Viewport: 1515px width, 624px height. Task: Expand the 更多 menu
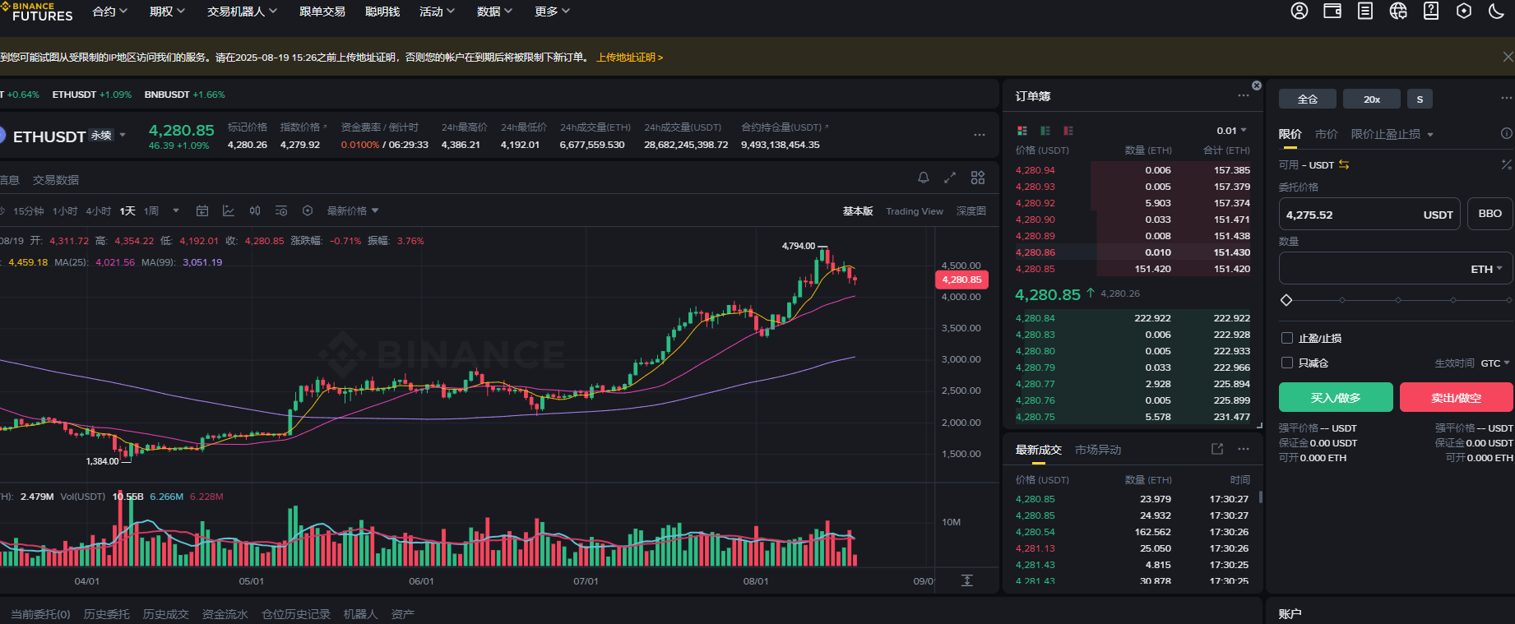pyautogui.click(x=552, y=12)
